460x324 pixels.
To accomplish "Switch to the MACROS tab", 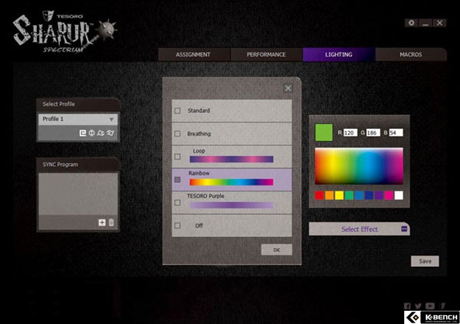I will point(411,54).
